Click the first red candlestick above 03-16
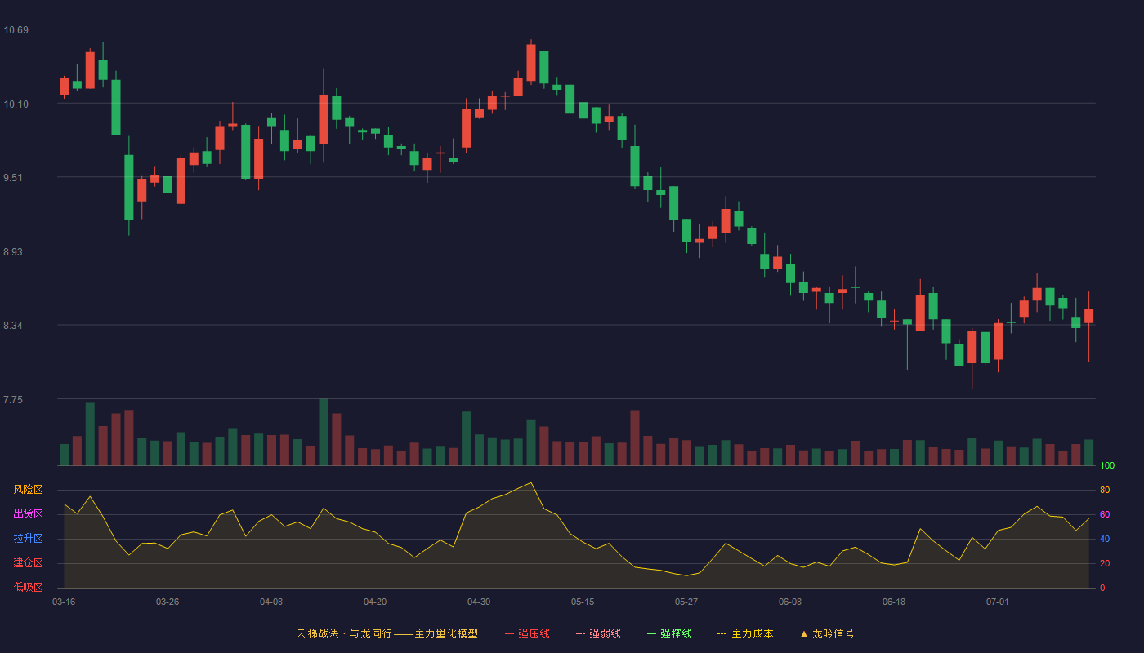This screenshot has width=1144, height=653. (64, 87)
